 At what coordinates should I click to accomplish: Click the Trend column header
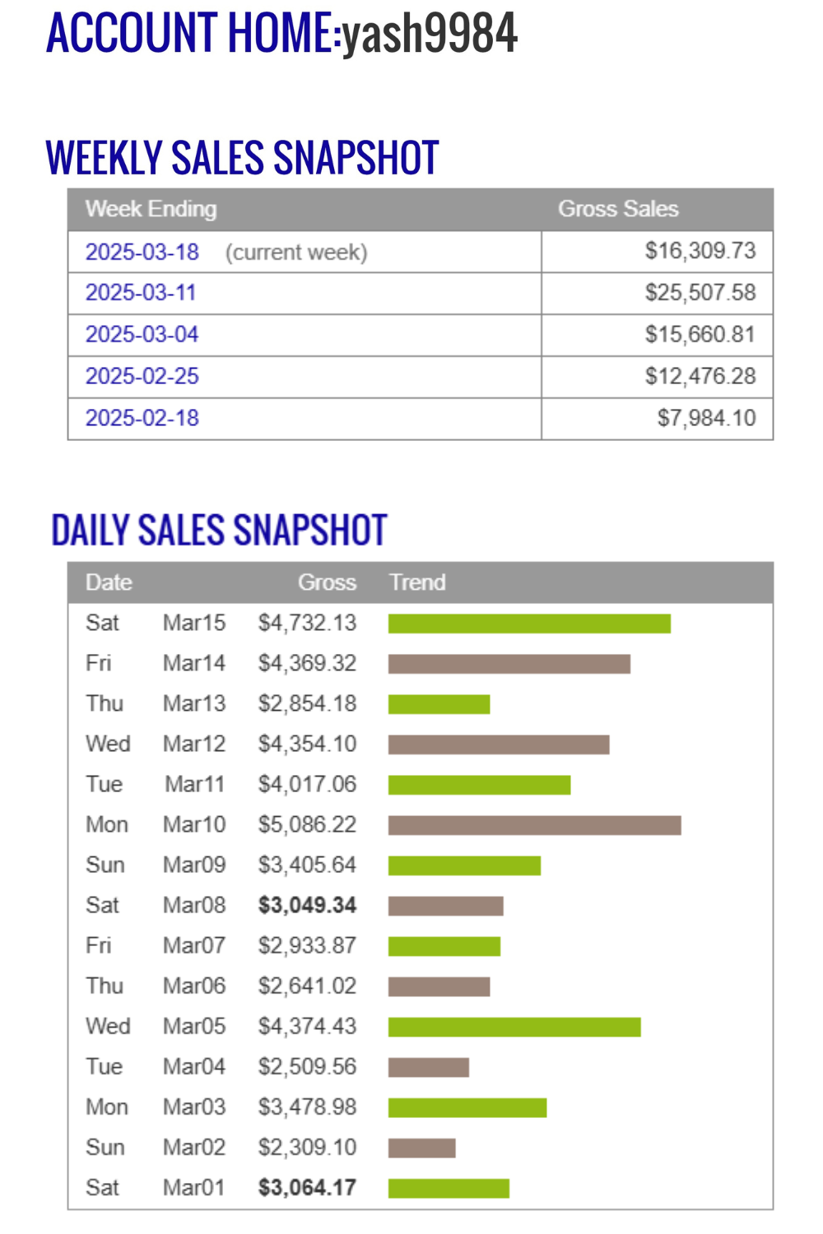(417, 582)
